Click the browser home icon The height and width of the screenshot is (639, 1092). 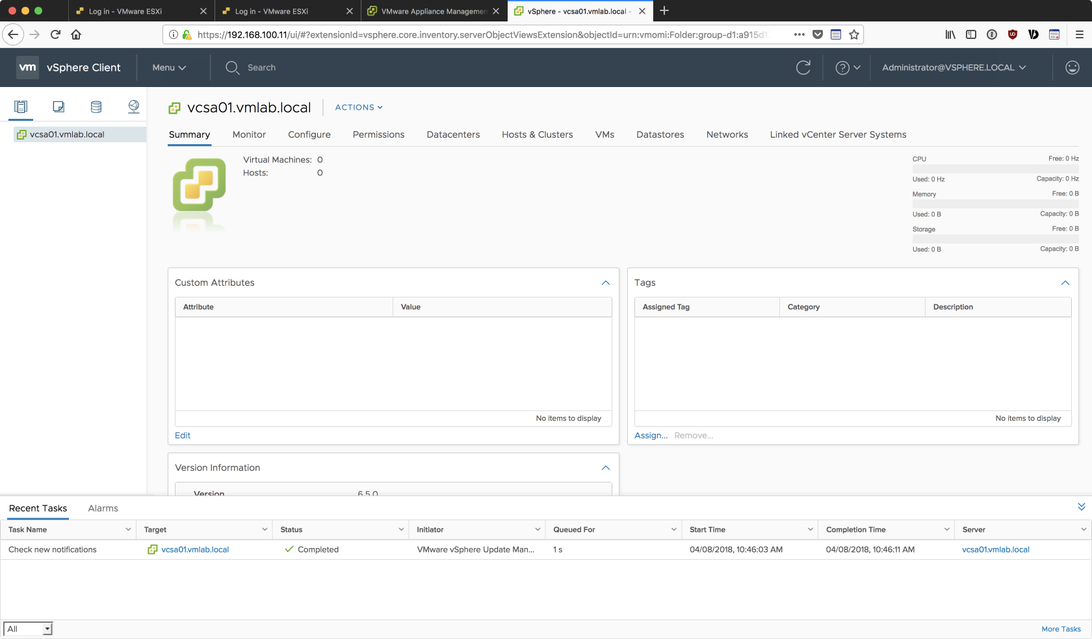click(76, 34)
